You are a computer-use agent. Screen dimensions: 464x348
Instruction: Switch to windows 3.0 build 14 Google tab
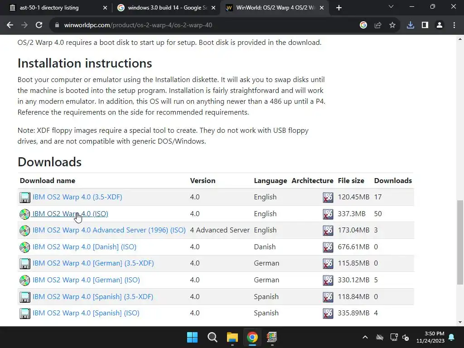coord(167,8)
